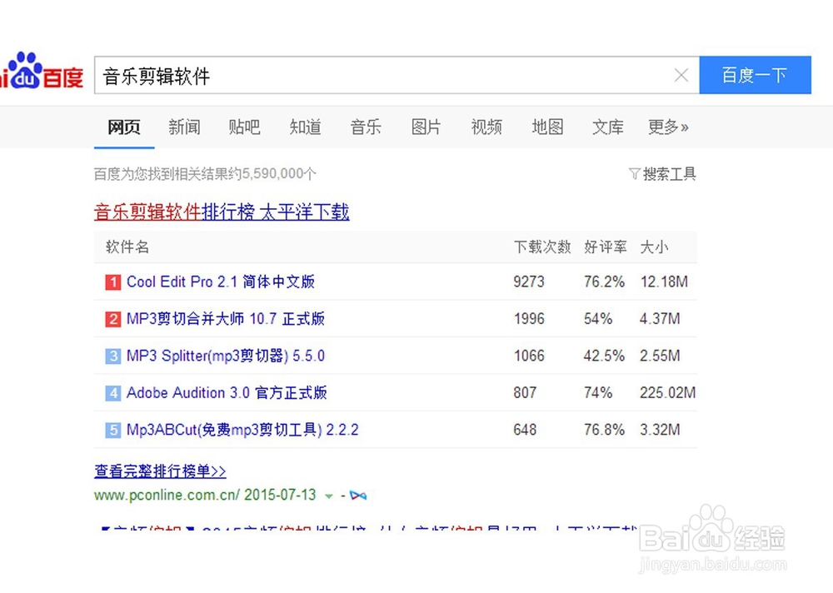Click the rating 76.2% for Cool Edit Pro
Viewport: 833px width, 593px height.
[x=604, y=282]
